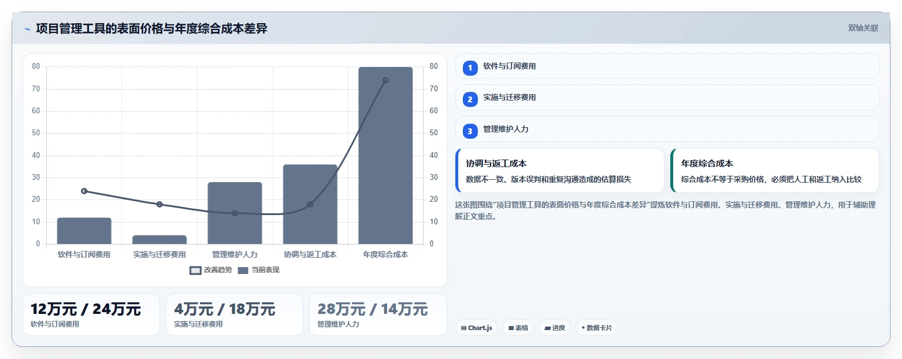
Task: Click the 数据卡片 tag
Action: 596,328
